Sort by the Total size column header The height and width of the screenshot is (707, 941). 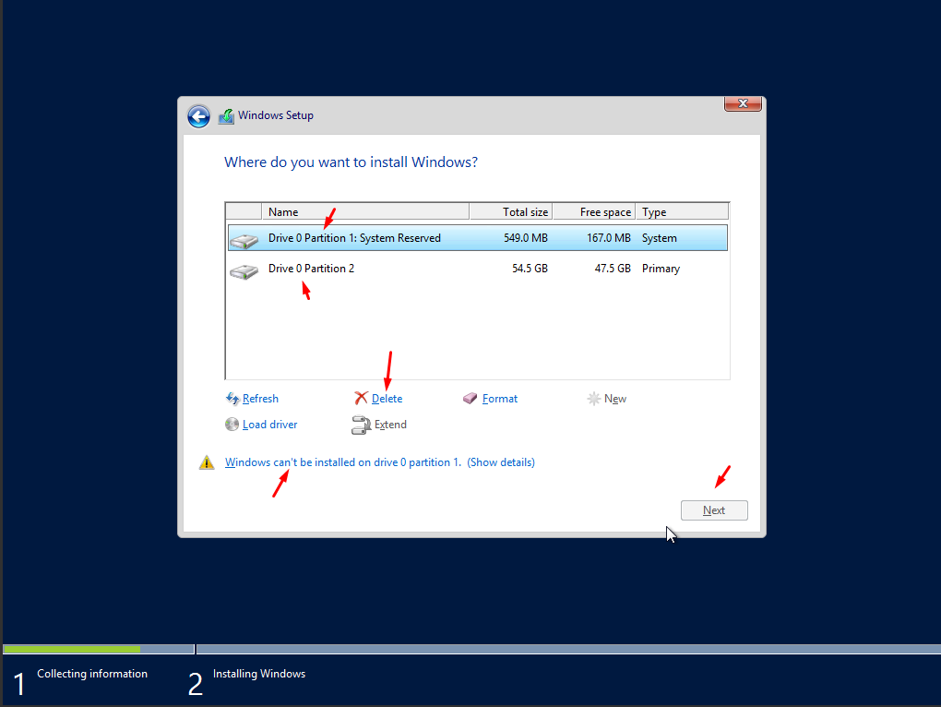click(x=511, y=212)
